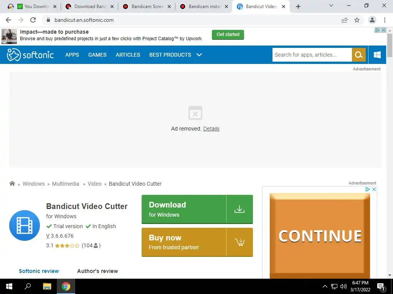Click the share page icon in address bar
Screen dimensions: 393x294
(x=345, y=20)
